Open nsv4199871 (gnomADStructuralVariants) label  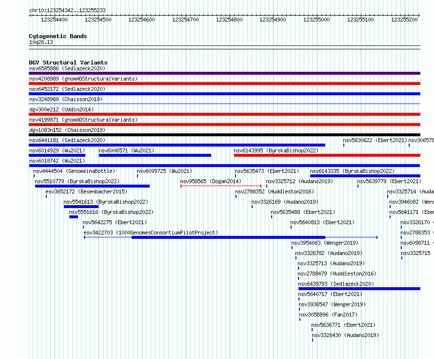[83, 120]
